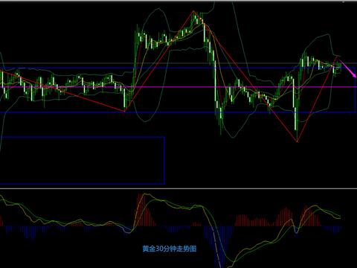This screenshot has width=357, height=268.
Task: Click the gray divider between price and indicator panes
Action: [x=178, y=188]
